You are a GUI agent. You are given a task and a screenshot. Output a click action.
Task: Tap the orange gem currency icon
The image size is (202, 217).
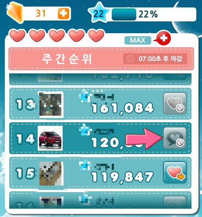15,13
